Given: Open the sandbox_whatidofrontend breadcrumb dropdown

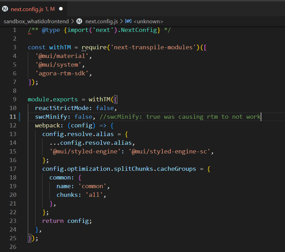Looking at the screenshot, I should point(37,21).
